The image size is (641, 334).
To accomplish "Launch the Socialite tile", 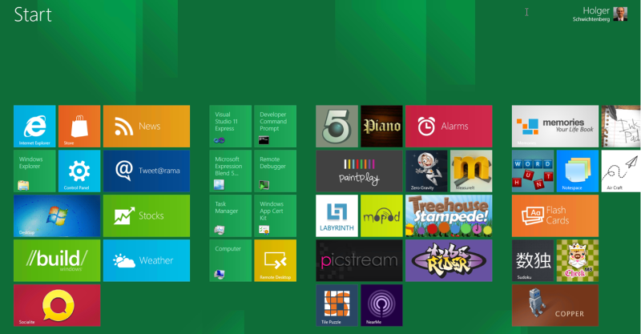I will (x=57, y=305).
